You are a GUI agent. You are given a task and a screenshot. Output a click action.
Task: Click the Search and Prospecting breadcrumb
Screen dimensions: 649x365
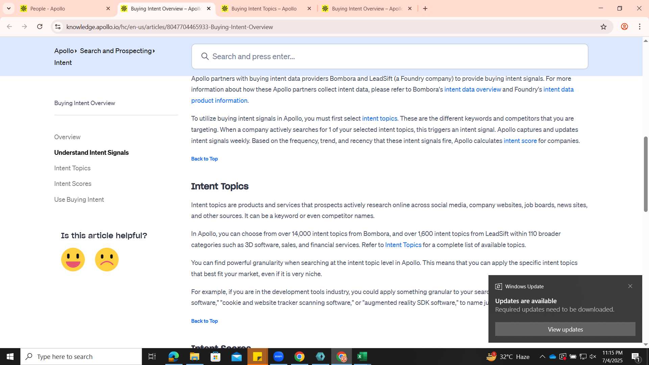tap(116, 51)
